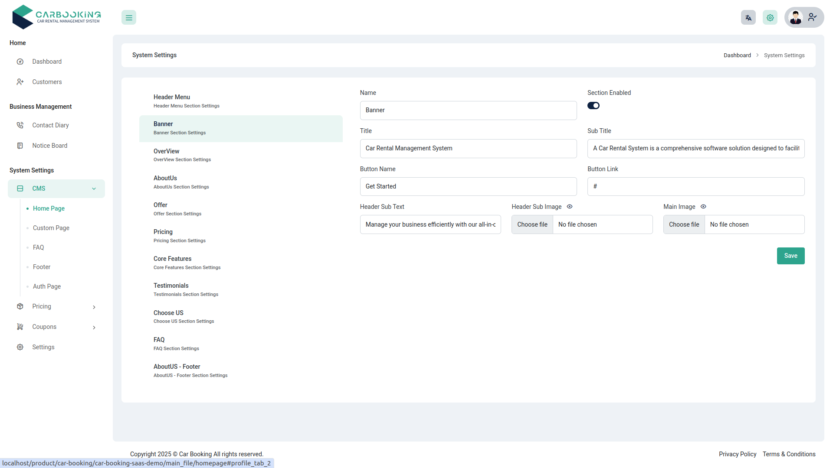Open Settings from the sidebar gear icon

(x=20, y=347)
